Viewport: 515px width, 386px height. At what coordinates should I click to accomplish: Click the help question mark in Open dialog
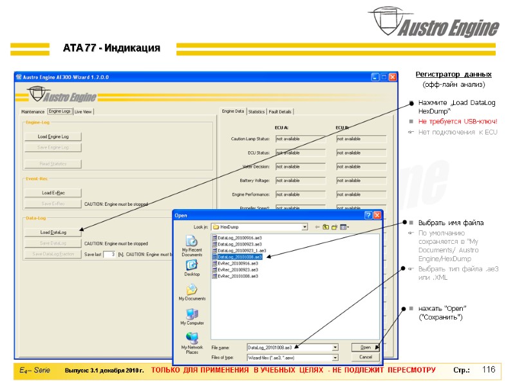(368, 216)
